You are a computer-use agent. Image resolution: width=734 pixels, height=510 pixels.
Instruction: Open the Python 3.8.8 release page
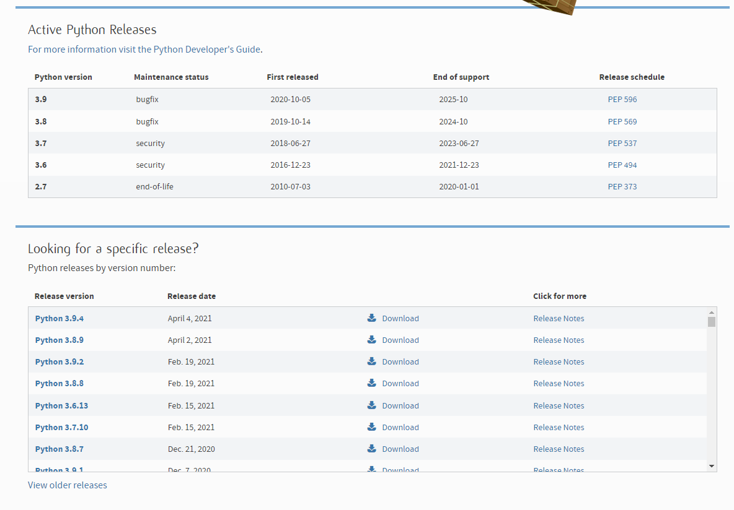coord(60,383)
